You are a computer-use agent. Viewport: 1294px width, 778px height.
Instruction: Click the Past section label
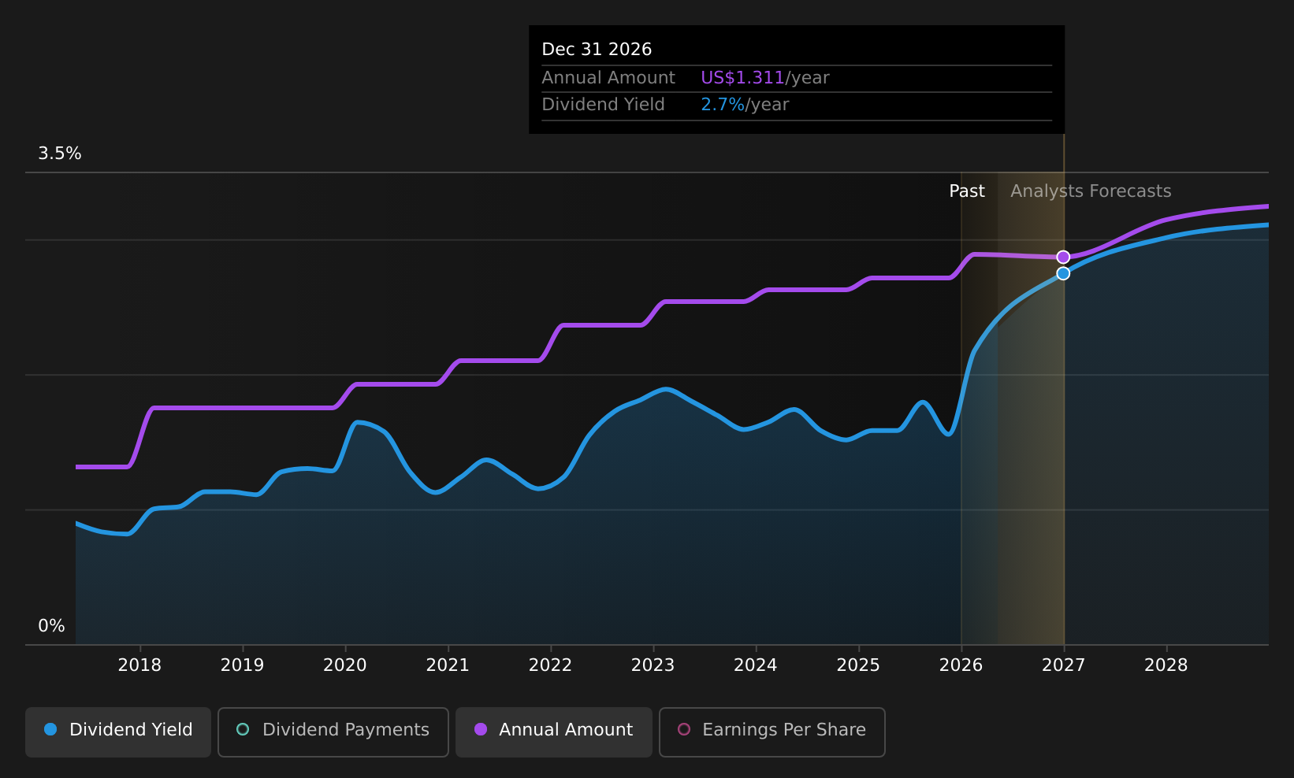point(967,191)
